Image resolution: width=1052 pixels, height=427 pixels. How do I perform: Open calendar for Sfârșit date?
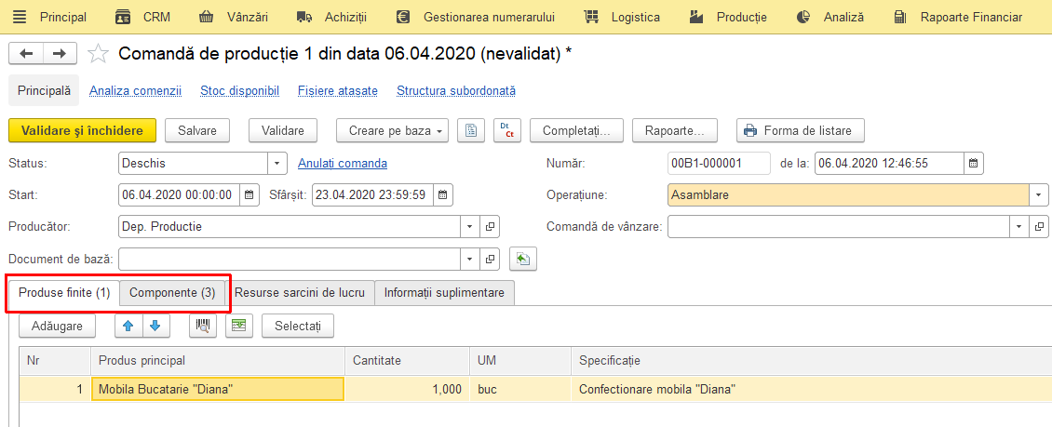443,195
